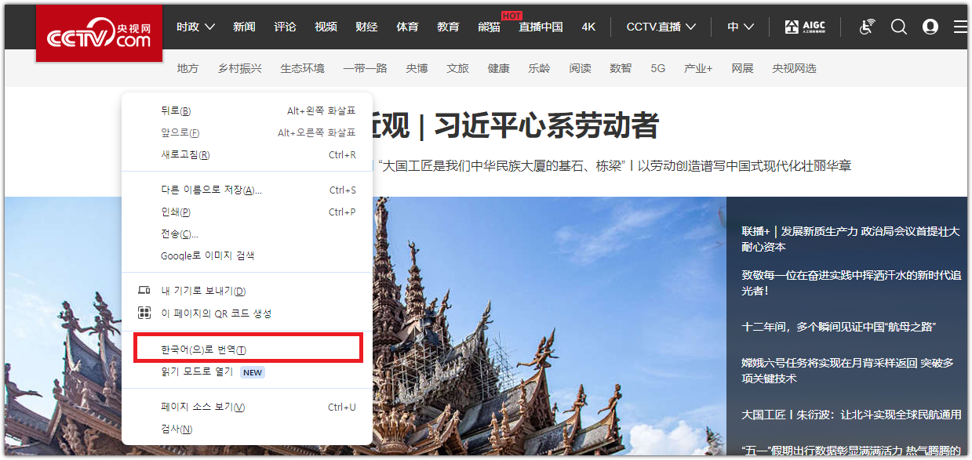Open the 数智 link
Screen dimensions: 972x460
(621, 68)
